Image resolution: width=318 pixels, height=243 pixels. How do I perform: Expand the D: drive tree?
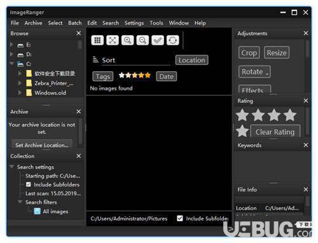[11, 54]
